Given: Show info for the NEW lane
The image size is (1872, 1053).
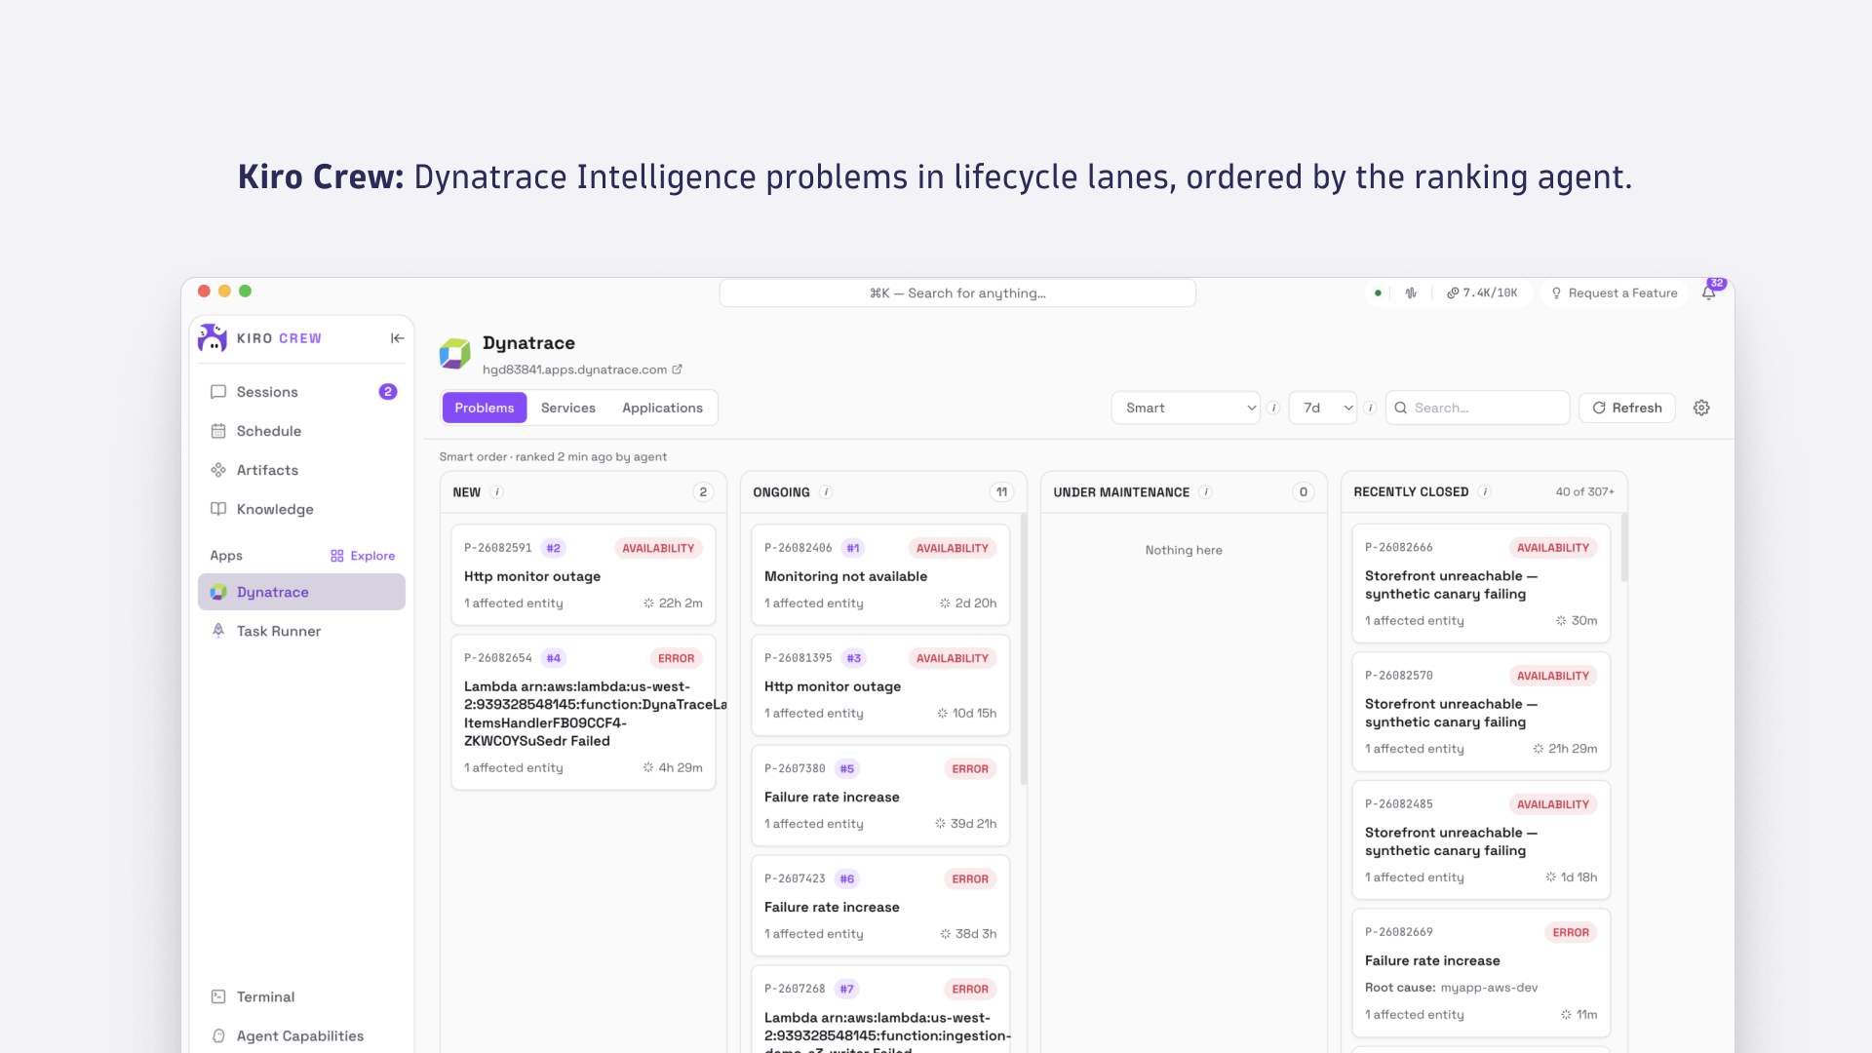Looking at the screenshot, I should click(x=497, y=492).
